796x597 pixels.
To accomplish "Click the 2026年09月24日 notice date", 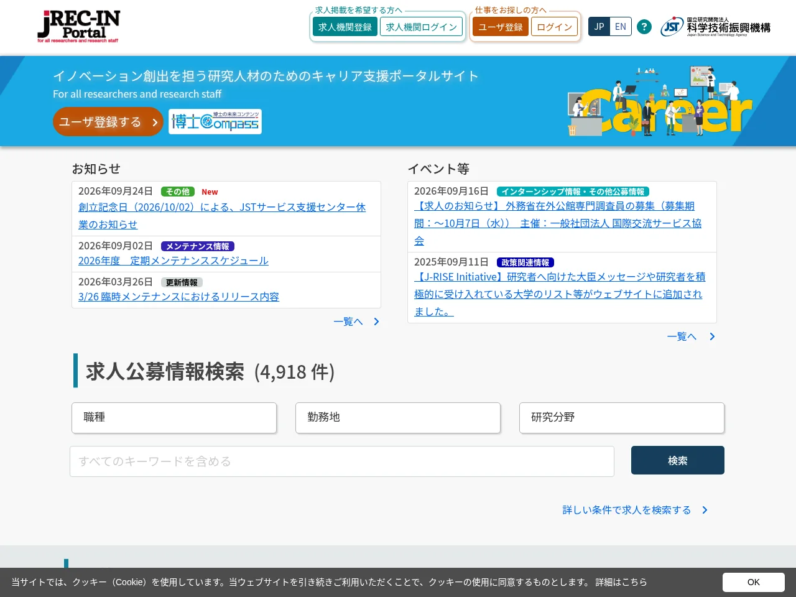I will click(116, 191).
